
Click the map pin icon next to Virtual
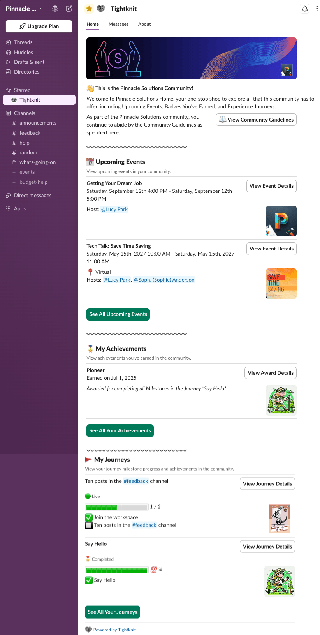[x=90, y=272]
